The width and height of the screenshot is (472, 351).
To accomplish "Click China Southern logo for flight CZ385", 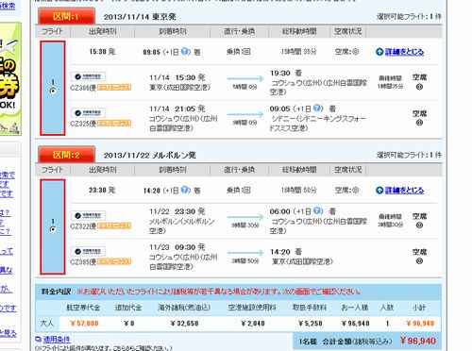I will coord(88,251).
